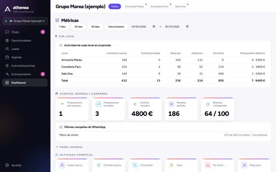This screenshot has height=172, width=276.
Task: Click the Métricas heading grid icon
Action: coord(57,20)
